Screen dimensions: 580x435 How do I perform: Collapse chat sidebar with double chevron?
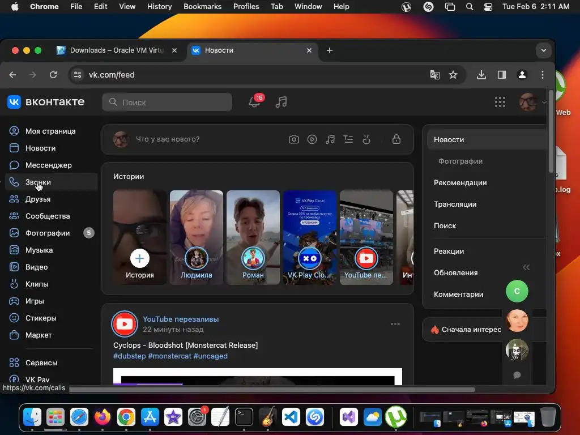(x=526, y=267)
